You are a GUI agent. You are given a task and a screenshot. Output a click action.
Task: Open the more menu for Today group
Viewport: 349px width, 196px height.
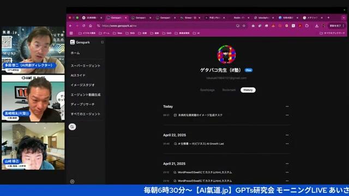(x=287, y=107)
